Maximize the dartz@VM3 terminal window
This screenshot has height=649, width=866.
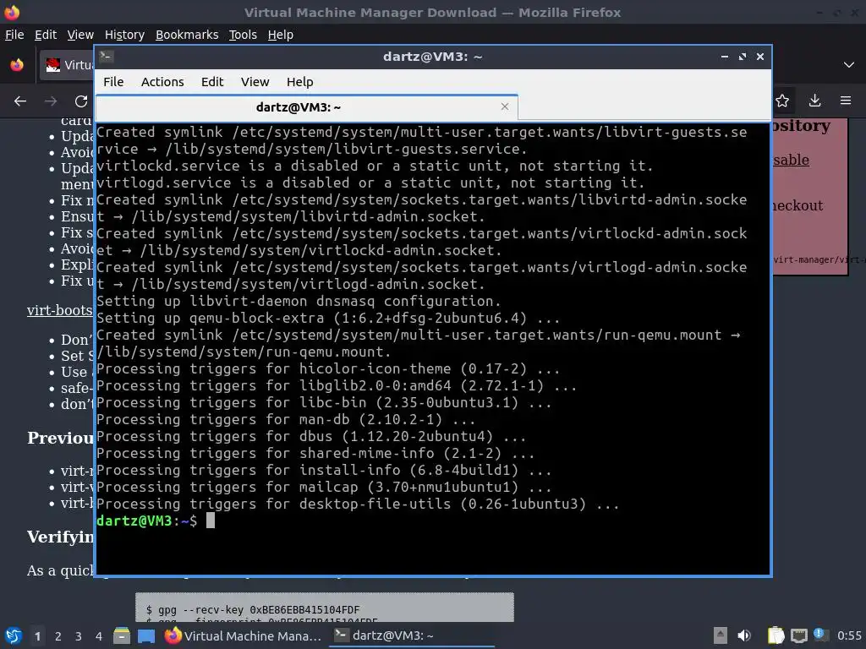(743, 57)
